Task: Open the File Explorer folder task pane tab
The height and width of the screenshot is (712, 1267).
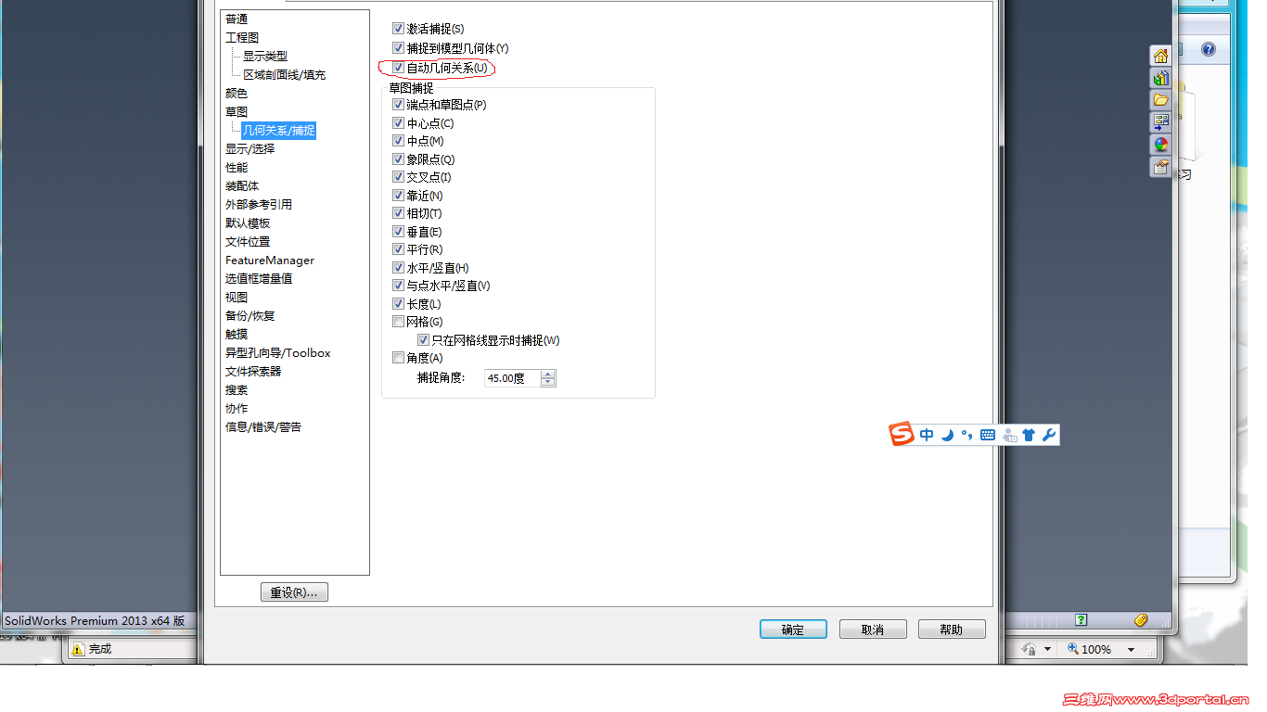Action: (x=1160, y=100)
